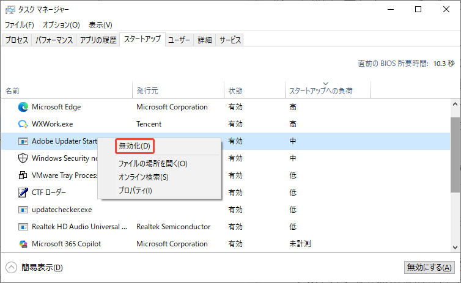
Task: Click the CTF ローダー pen icon
Action: pyautogui.click(x=23, y=193)
